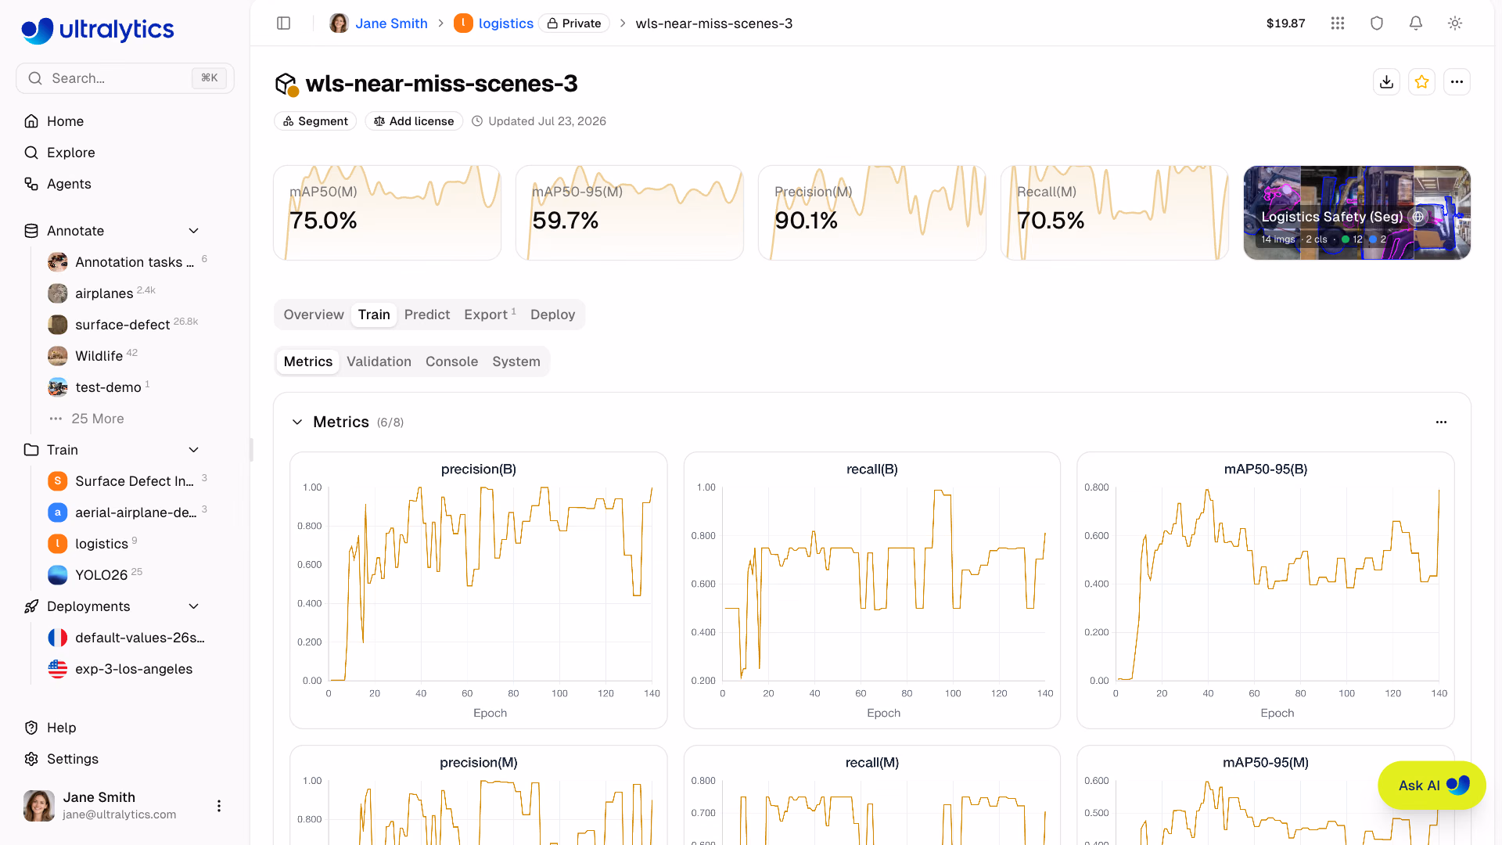Switch to the Overview tab

tap(314, 315)
